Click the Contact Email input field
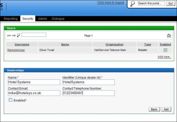Screen dimensions: 177x122 pos(34,93)
